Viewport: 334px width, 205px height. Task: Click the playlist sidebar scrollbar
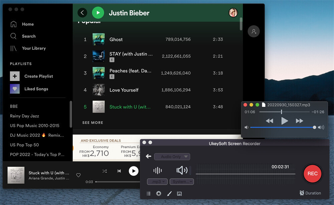point(71,114)
